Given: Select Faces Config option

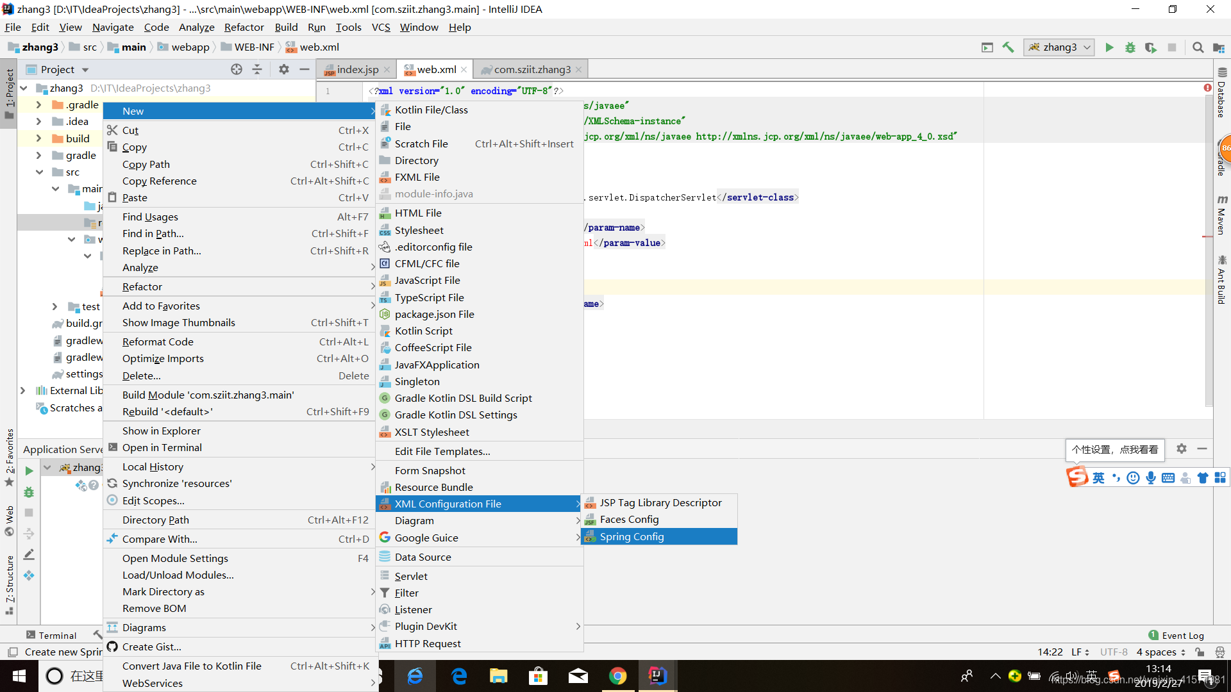Looking at the screenshot, I should [659, 519].
